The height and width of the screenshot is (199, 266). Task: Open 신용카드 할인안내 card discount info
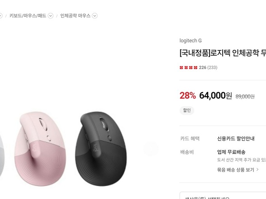(x=236, y=139)
